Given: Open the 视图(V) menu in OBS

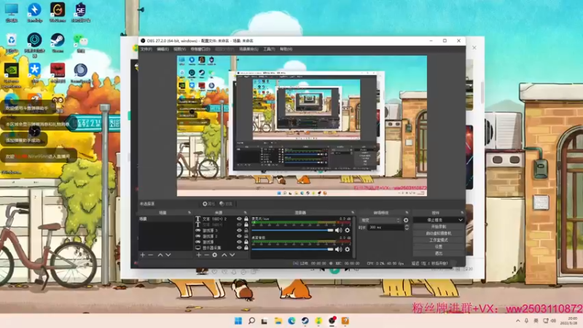Looking at the screenshot, I should click(x=179, y=49).
